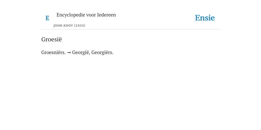Image resolution: width=261 pixels, height=130 pixels.
Task: Click the ë ending the Groesië heading
Action: (60, 39)
